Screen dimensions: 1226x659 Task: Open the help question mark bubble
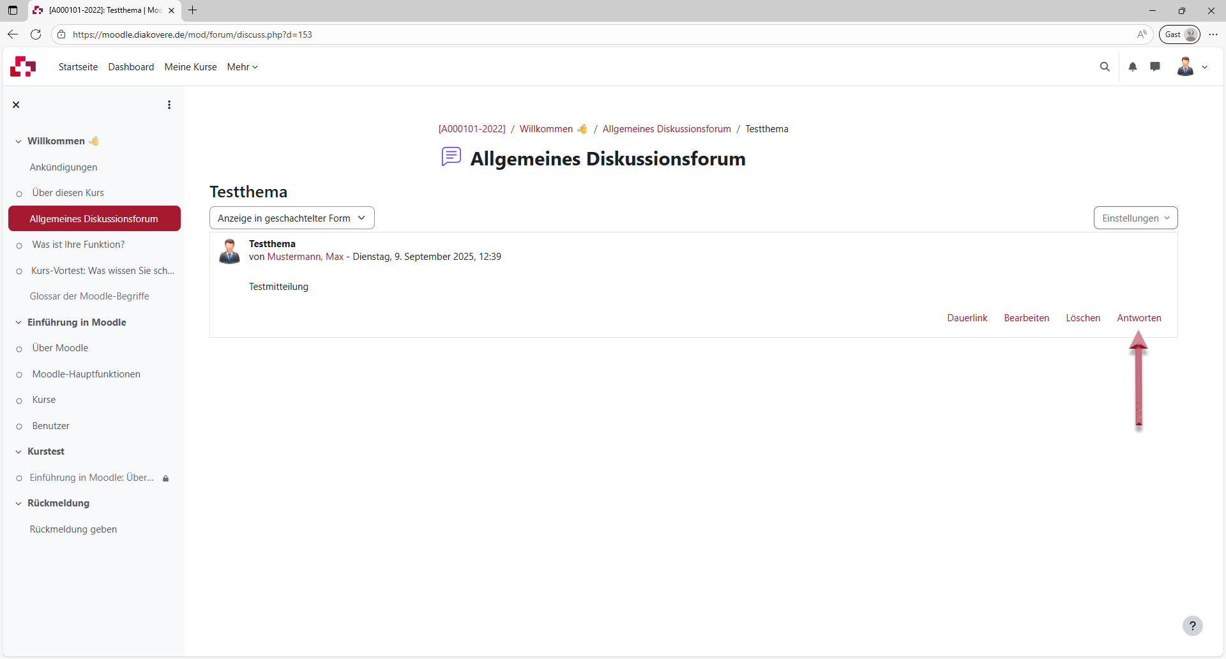click(x=1193, y=626)
